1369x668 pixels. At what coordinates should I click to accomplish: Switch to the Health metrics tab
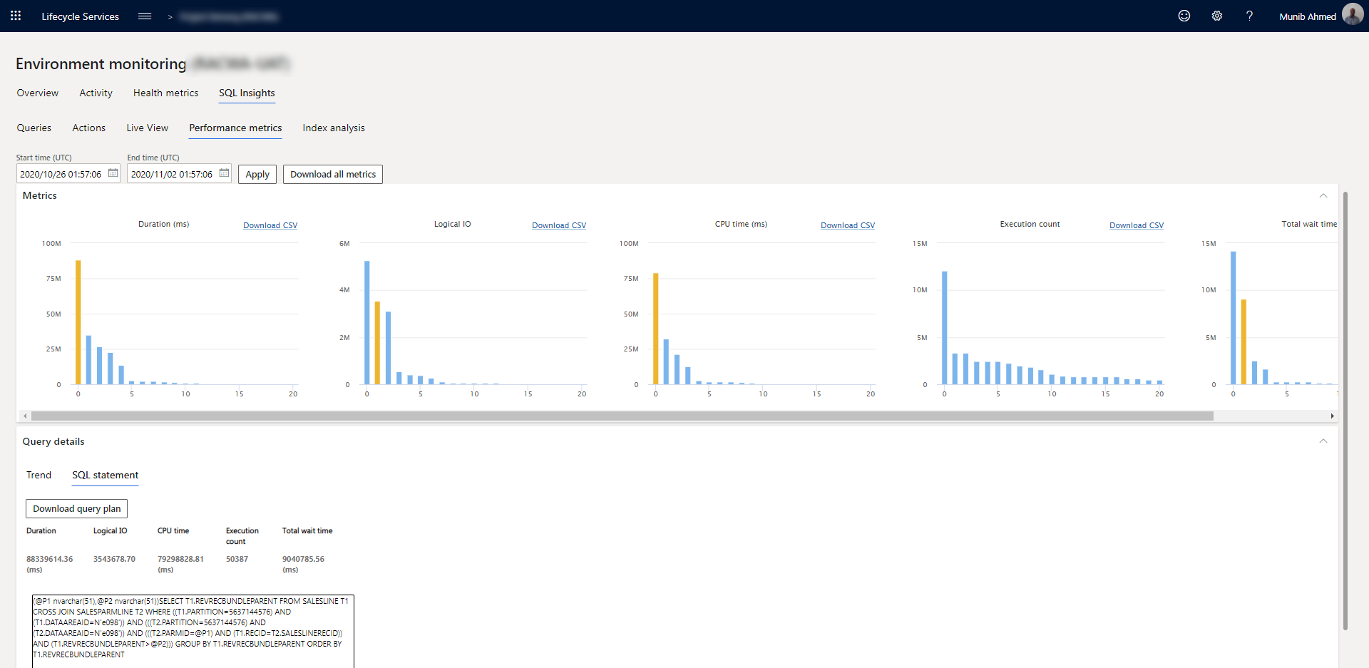(165, 93)
